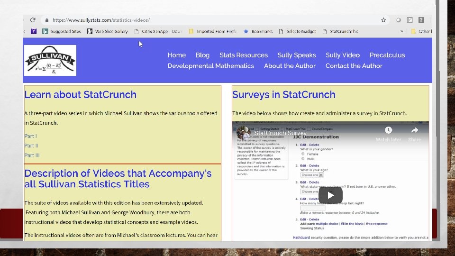The width and height of the screenshot is (455, 256).
Task: Open the Imported From Firefox bookmarks folder
Action: coord(213,31)
